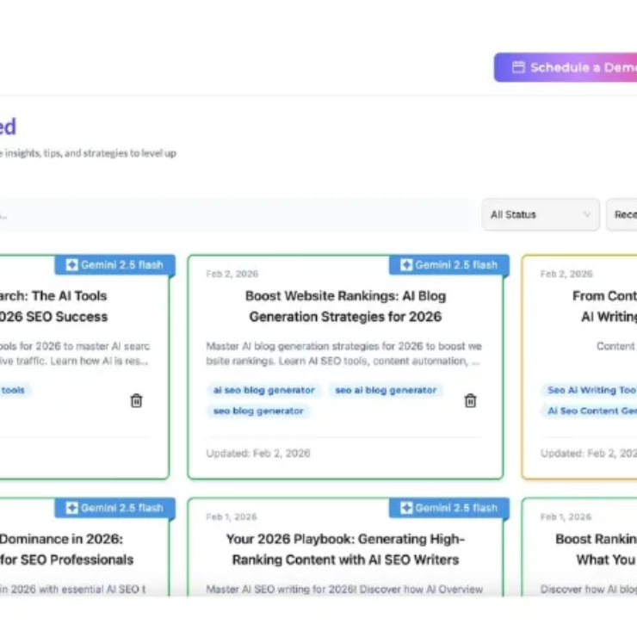Screen dimensions: 637x637
Task: Open the All Status filter dropdown
Action: pyautogui.click(x=540, y=214)
